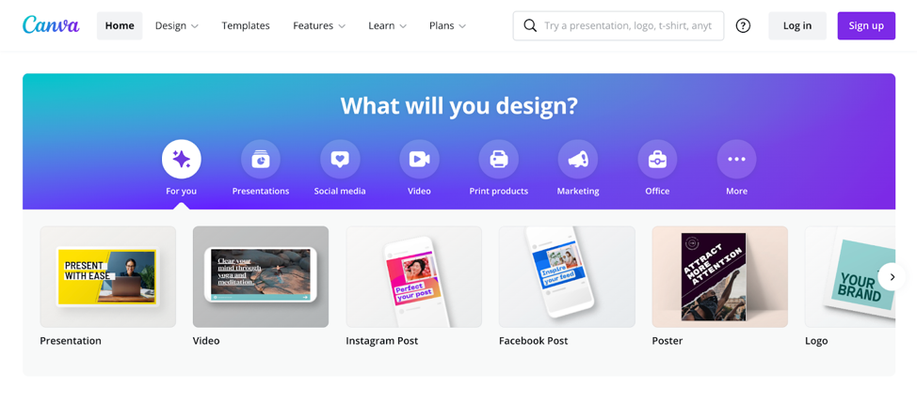This screenshot has height=403, width=917.
Task: Open the help question mark icon
Action: tap(743, 25)
